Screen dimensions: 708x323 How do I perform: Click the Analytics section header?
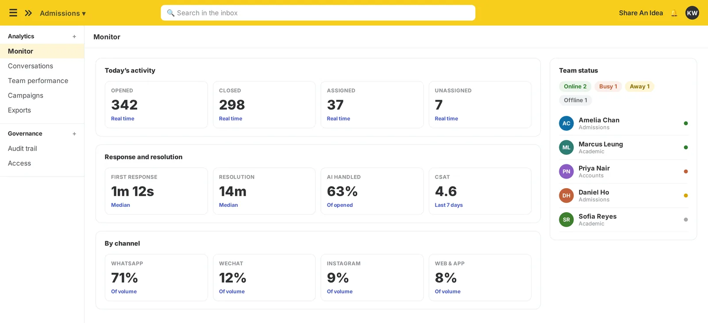(x=21, y=36)
